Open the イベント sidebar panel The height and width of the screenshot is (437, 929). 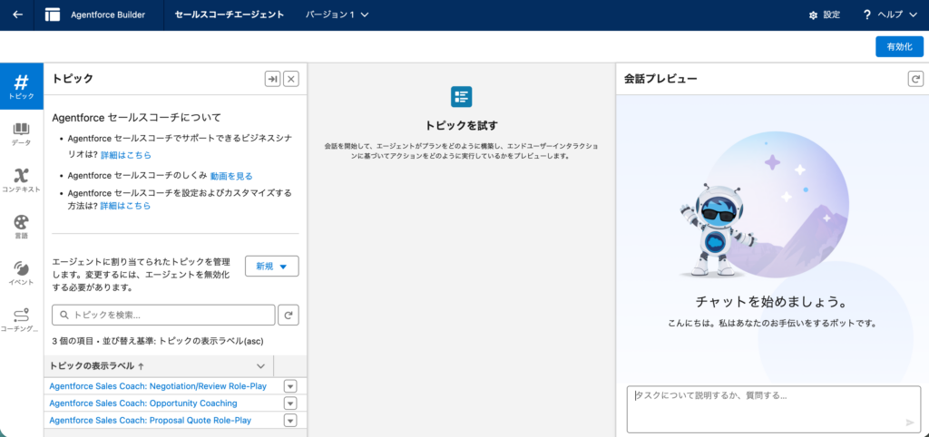[21, 272]
